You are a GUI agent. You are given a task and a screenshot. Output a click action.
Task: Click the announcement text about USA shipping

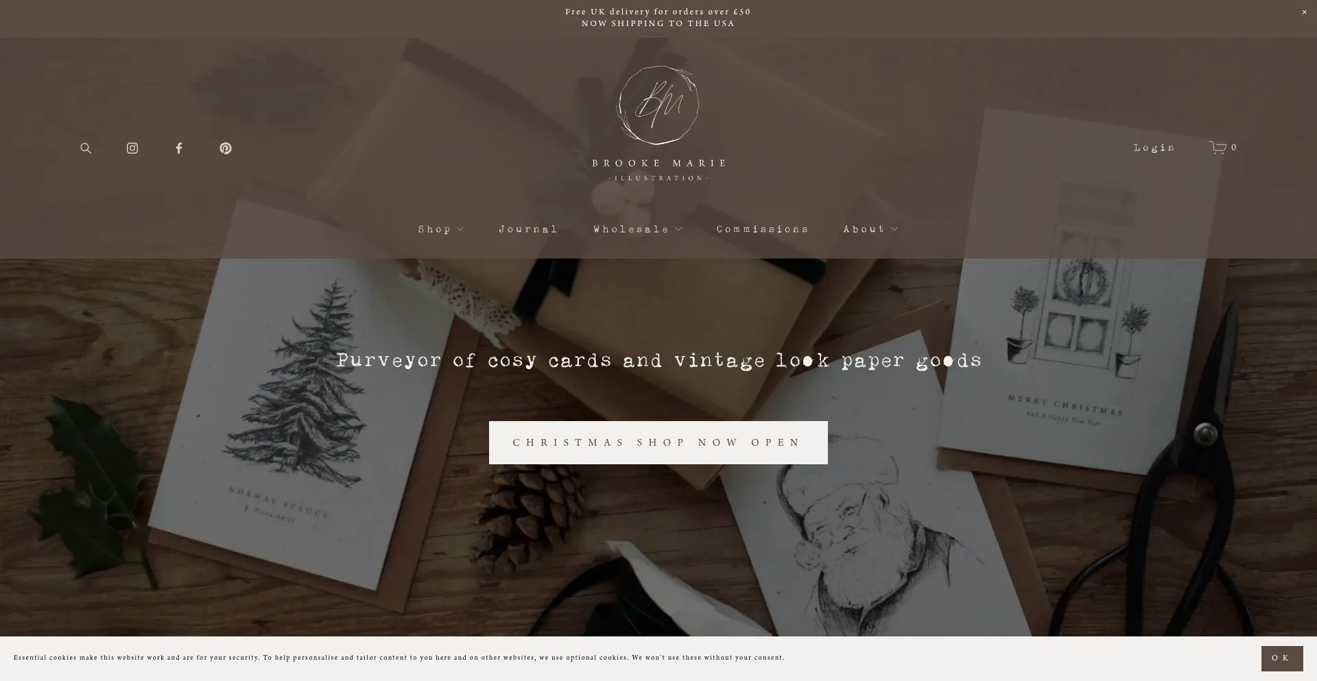658,23
